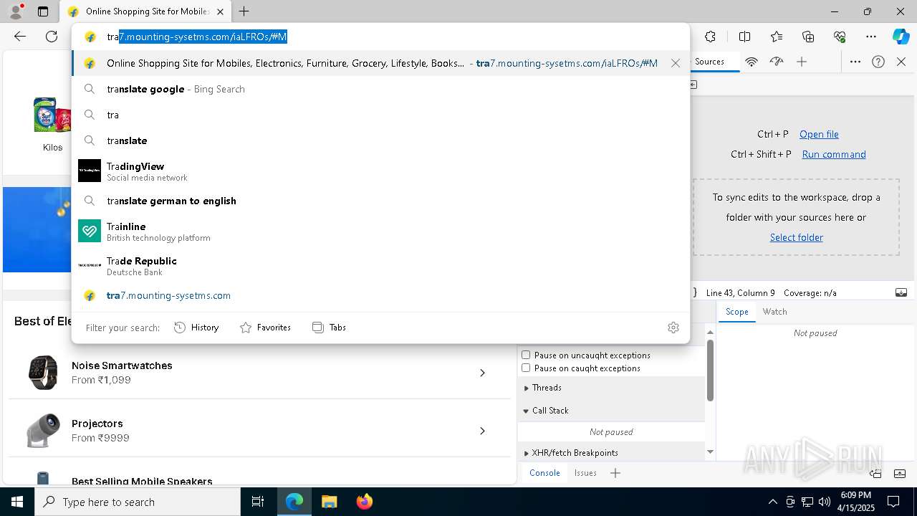This screenshot has height=516, width=917.
Task: Open the Copilot sidebar icon
Action: [x=901, y=37]
